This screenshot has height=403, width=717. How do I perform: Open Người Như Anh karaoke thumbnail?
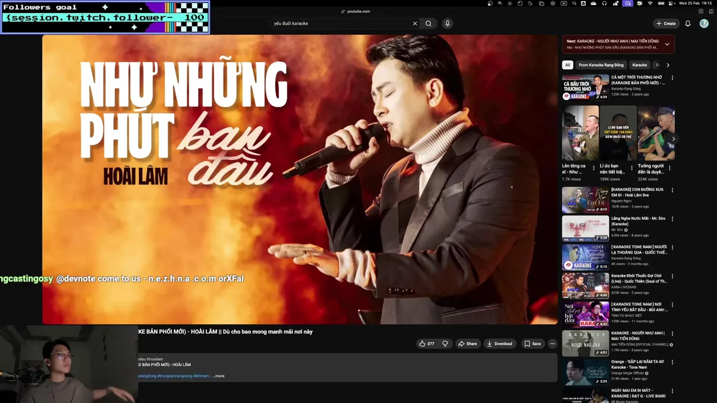pyautogui.click(x=585, y=343)
